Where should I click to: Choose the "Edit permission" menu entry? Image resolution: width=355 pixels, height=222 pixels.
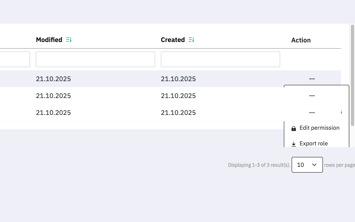[319, 128]
